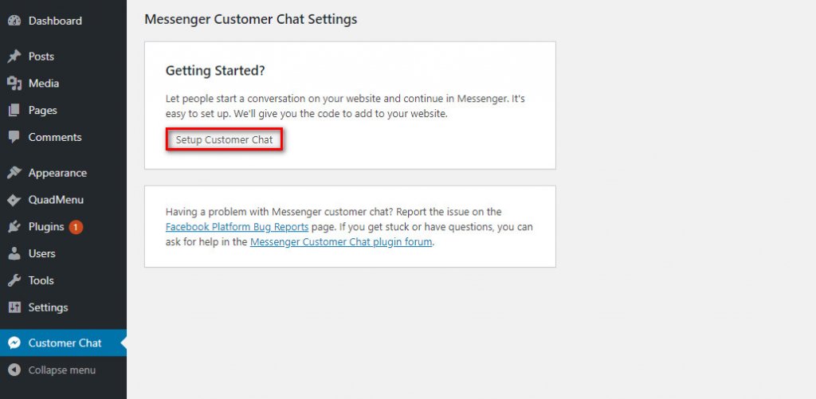The width and height of the screenshot is (816, 399).
Task: Click the Appearance paintbrush icon
Action: coord(14,173)
